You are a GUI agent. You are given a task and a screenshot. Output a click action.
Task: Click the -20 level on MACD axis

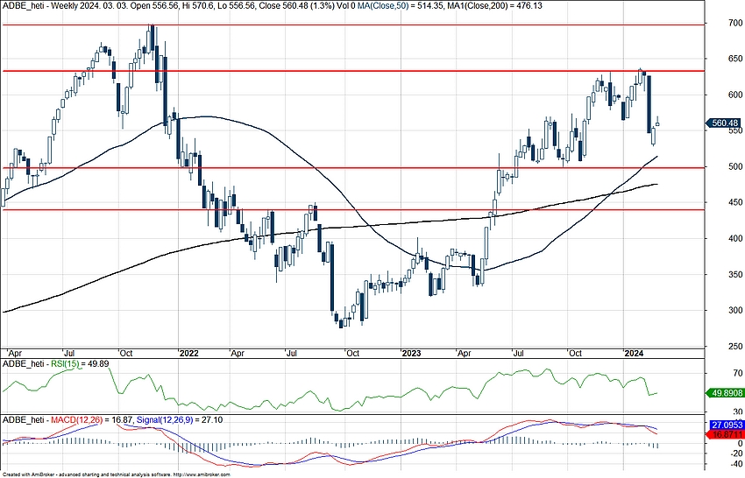pyautogui.click(x=735, y=453)
